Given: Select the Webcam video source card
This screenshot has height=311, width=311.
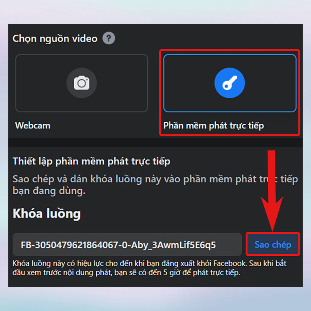Looking at the screenshot, I should click(82, 83).
